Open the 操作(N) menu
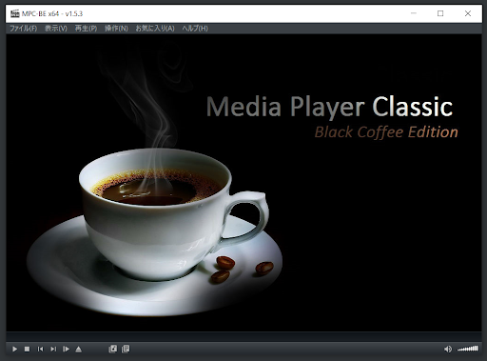 [x=116, y=29]
